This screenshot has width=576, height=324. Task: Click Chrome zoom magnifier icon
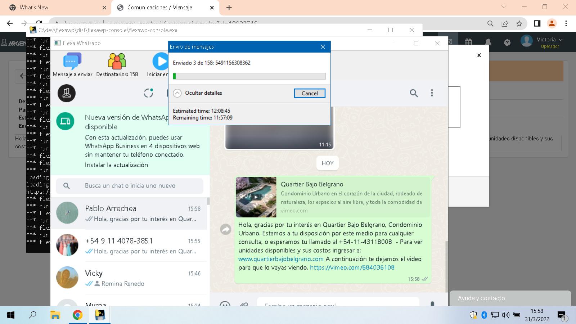point(490,23)
